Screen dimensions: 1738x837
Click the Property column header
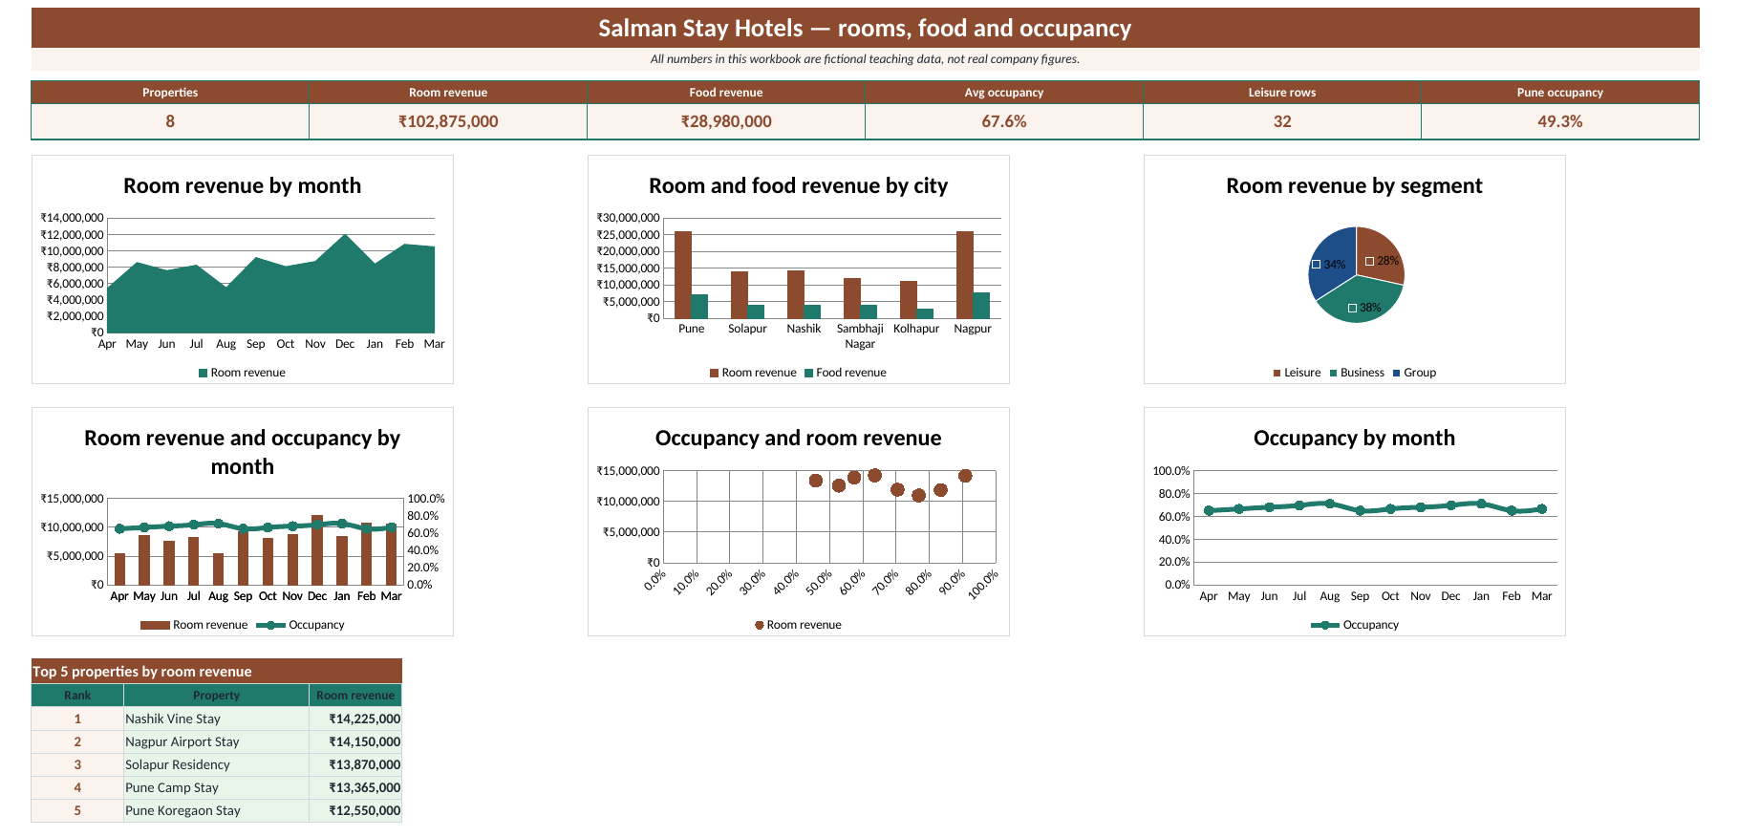pyautogui.click(x=217, y=696)
